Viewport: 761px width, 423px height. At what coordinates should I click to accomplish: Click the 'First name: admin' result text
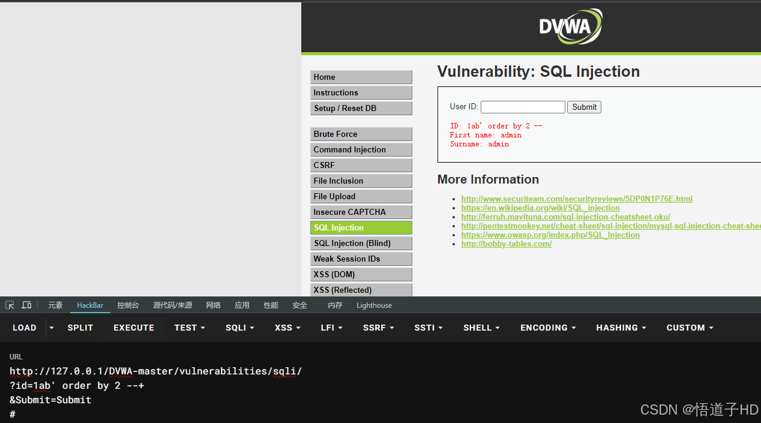click(x=486, y=135)
